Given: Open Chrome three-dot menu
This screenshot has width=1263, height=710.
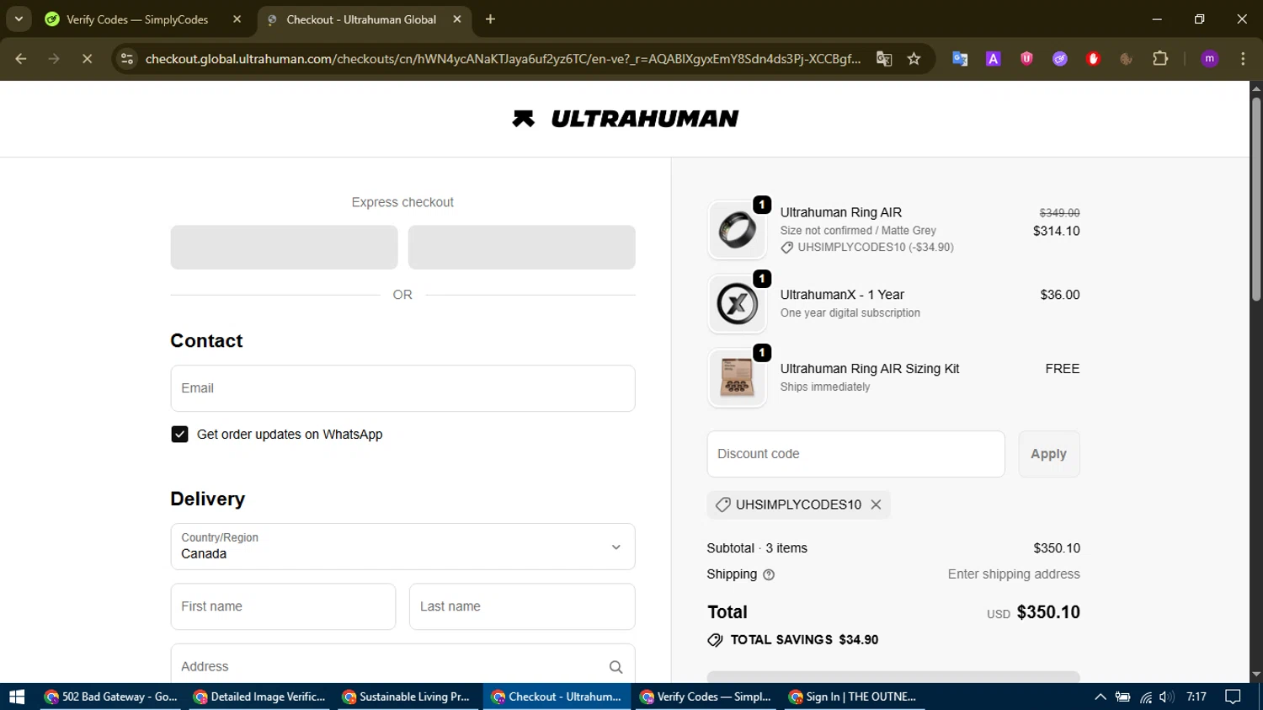Looking at the screenshot, I should point(1243,59).
